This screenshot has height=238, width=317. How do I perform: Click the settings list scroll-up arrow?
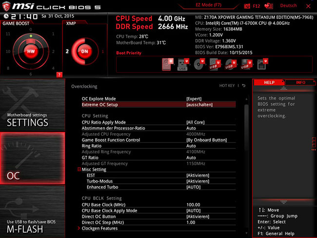coord(246,99)
